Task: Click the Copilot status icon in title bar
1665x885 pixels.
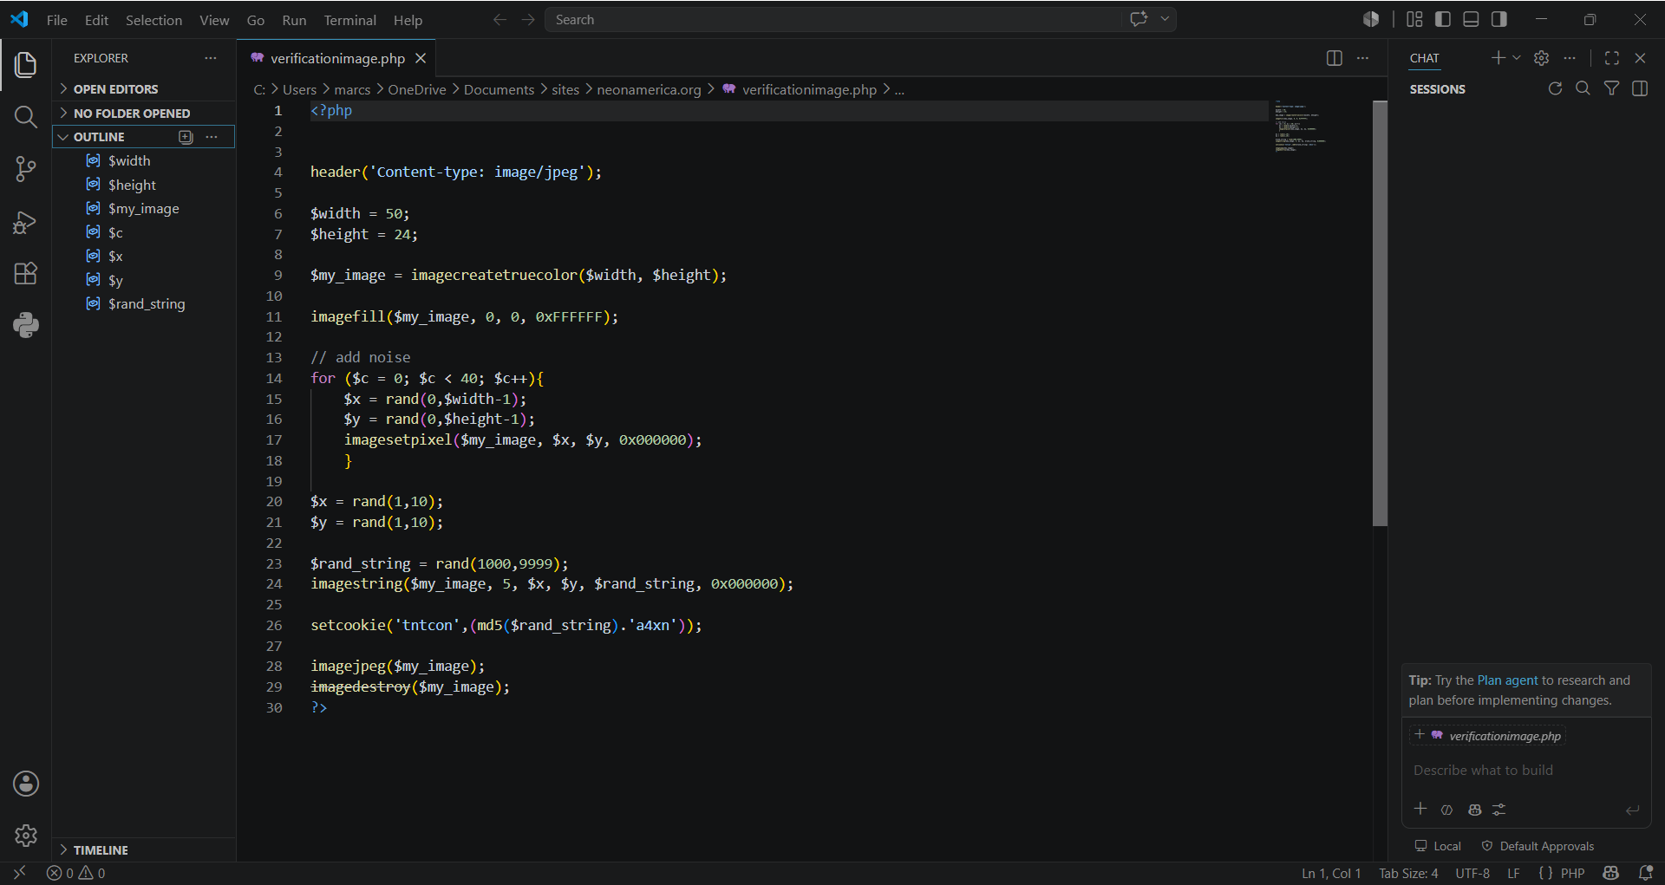Action: coord(1371,19)
